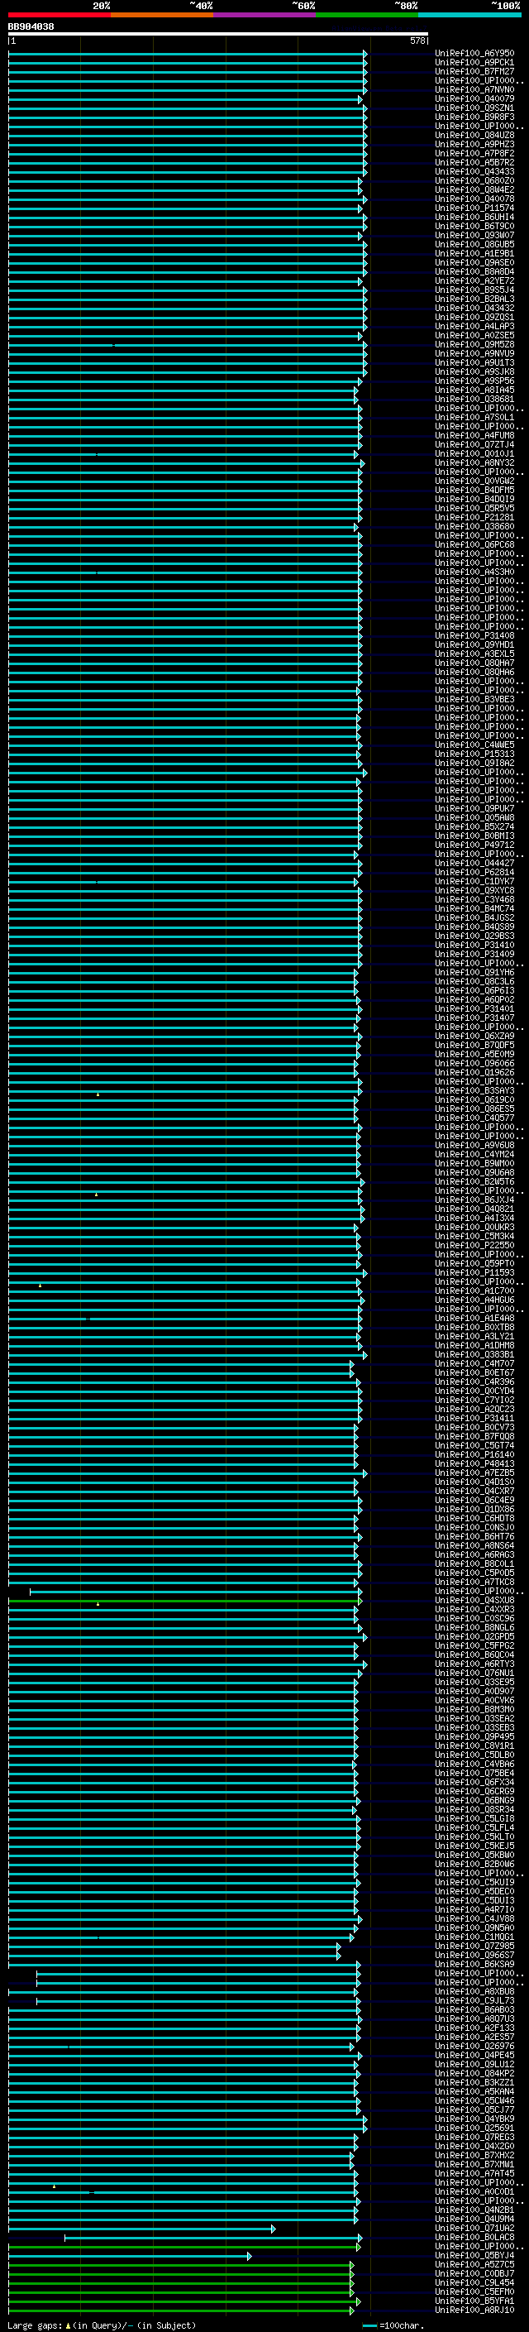Select the UniRef100_C9JL73 label
529x2332 pixels.
(474, 2000)
